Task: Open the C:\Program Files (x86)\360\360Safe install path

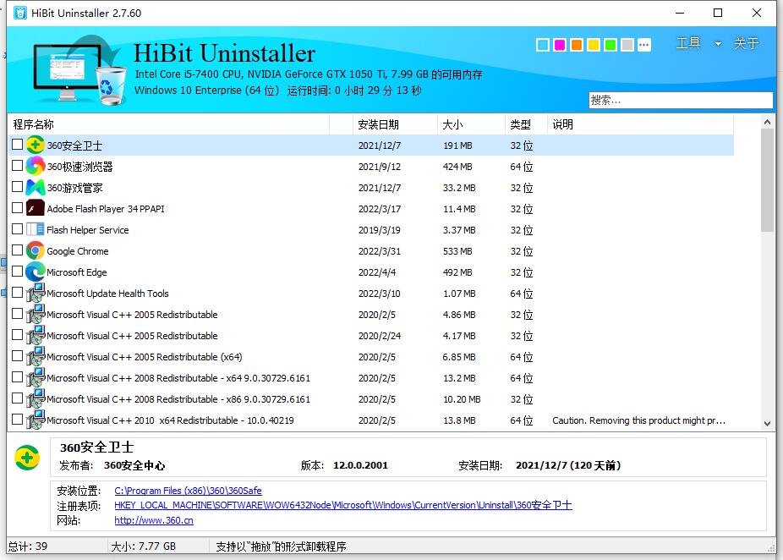Action: point(188,491)
